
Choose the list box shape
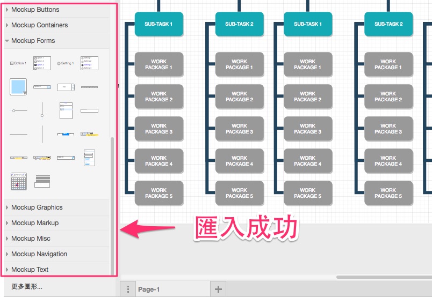click(x=66, y=110)
